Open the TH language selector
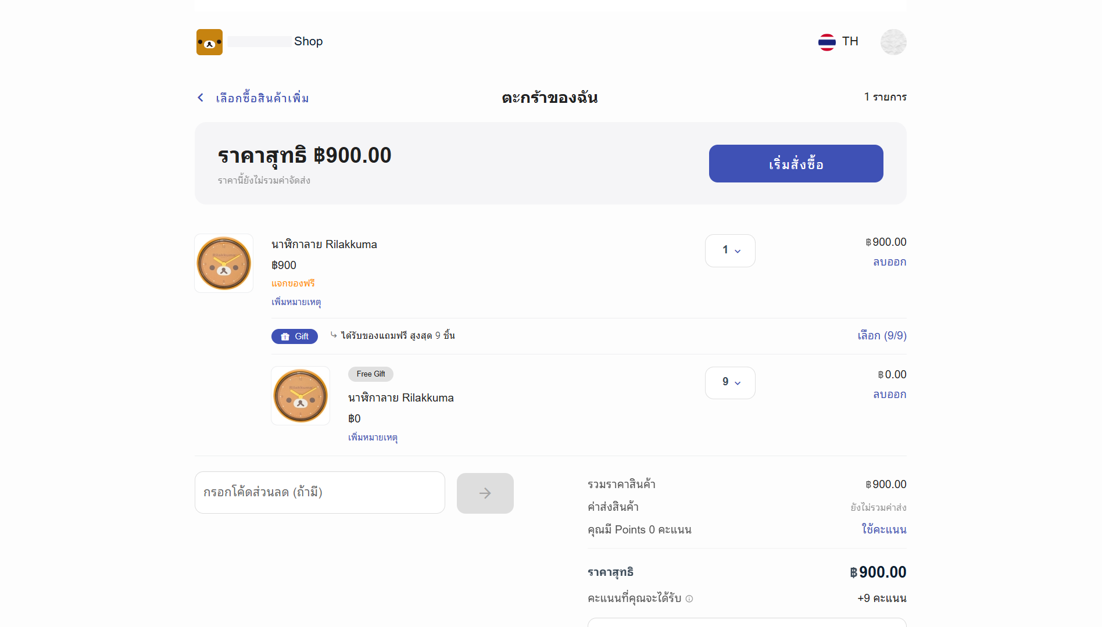 coord(850,41)
